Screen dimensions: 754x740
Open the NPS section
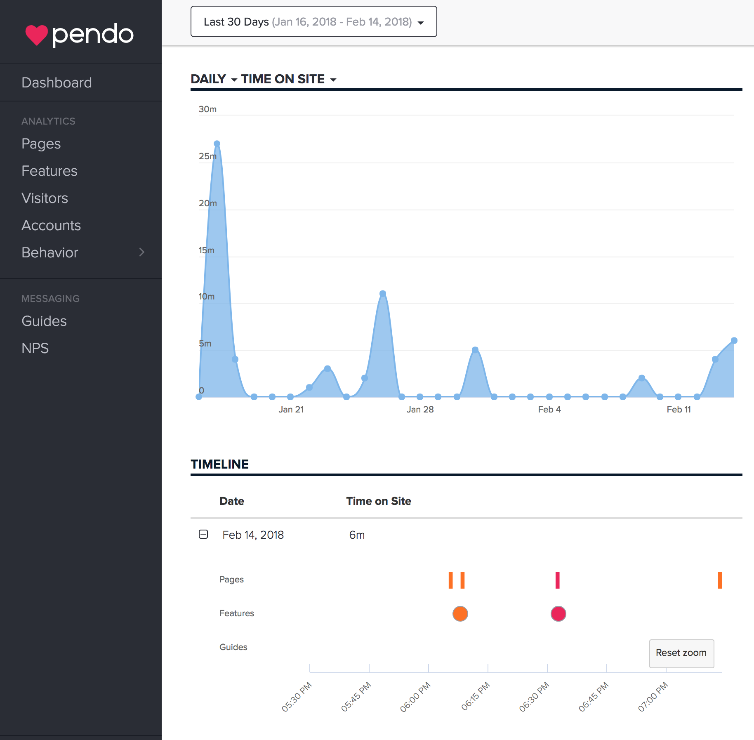pos(35,348)
